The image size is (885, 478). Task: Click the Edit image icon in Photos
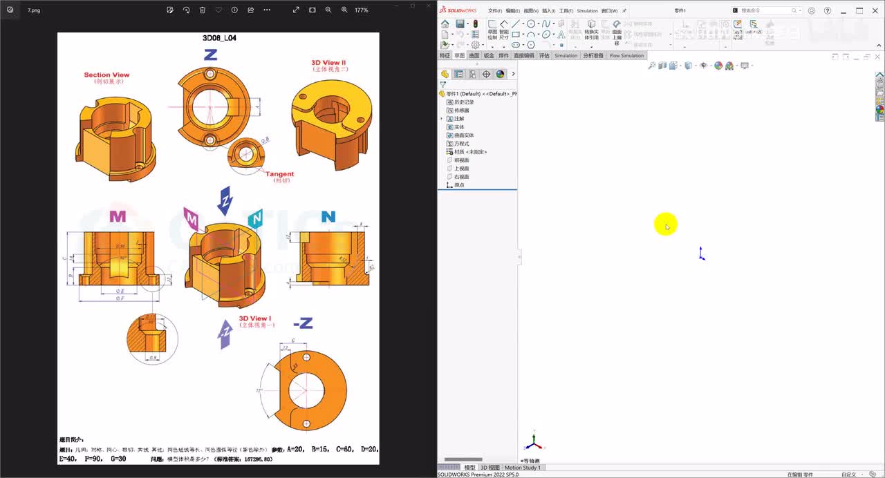pos(170,10)
